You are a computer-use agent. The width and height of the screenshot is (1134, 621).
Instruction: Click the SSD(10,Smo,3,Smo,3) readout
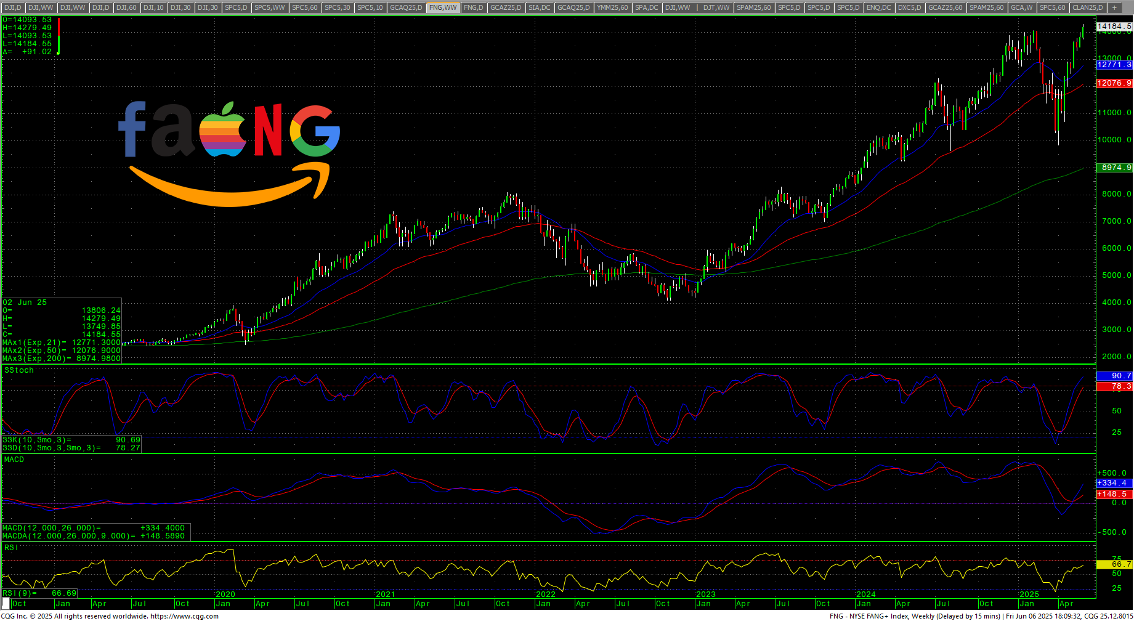click(x=71, y=448)
